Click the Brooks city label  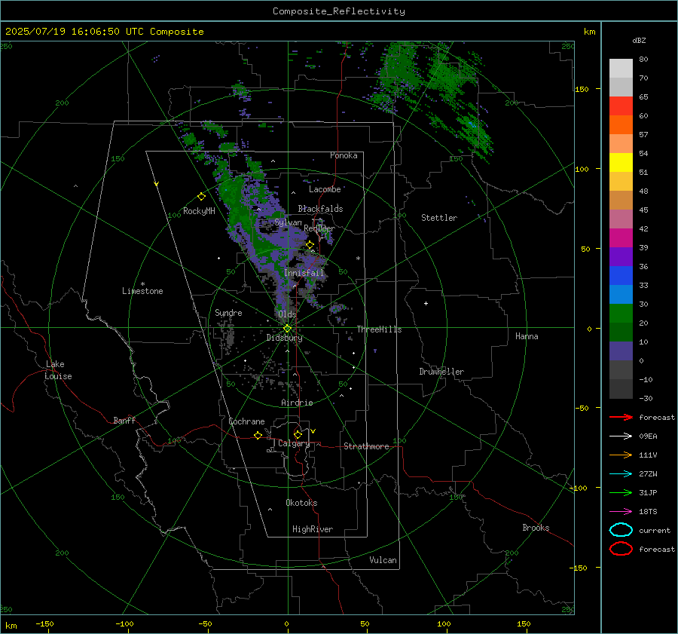point(536,528)
